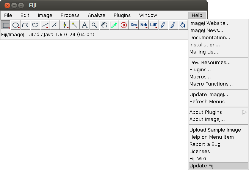This screenshot has width=249, height=170.
Task: Open Fiji Wiki menu entry
Action: (x=218, y=158)
